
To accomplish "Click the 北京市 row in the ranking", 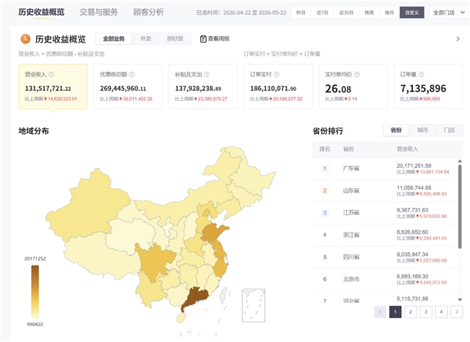I will point(385,279).
